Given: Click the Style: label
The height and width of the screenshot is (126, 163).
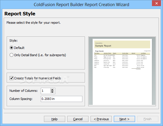Looking at the screenshot, I should (x=13, y=41).
